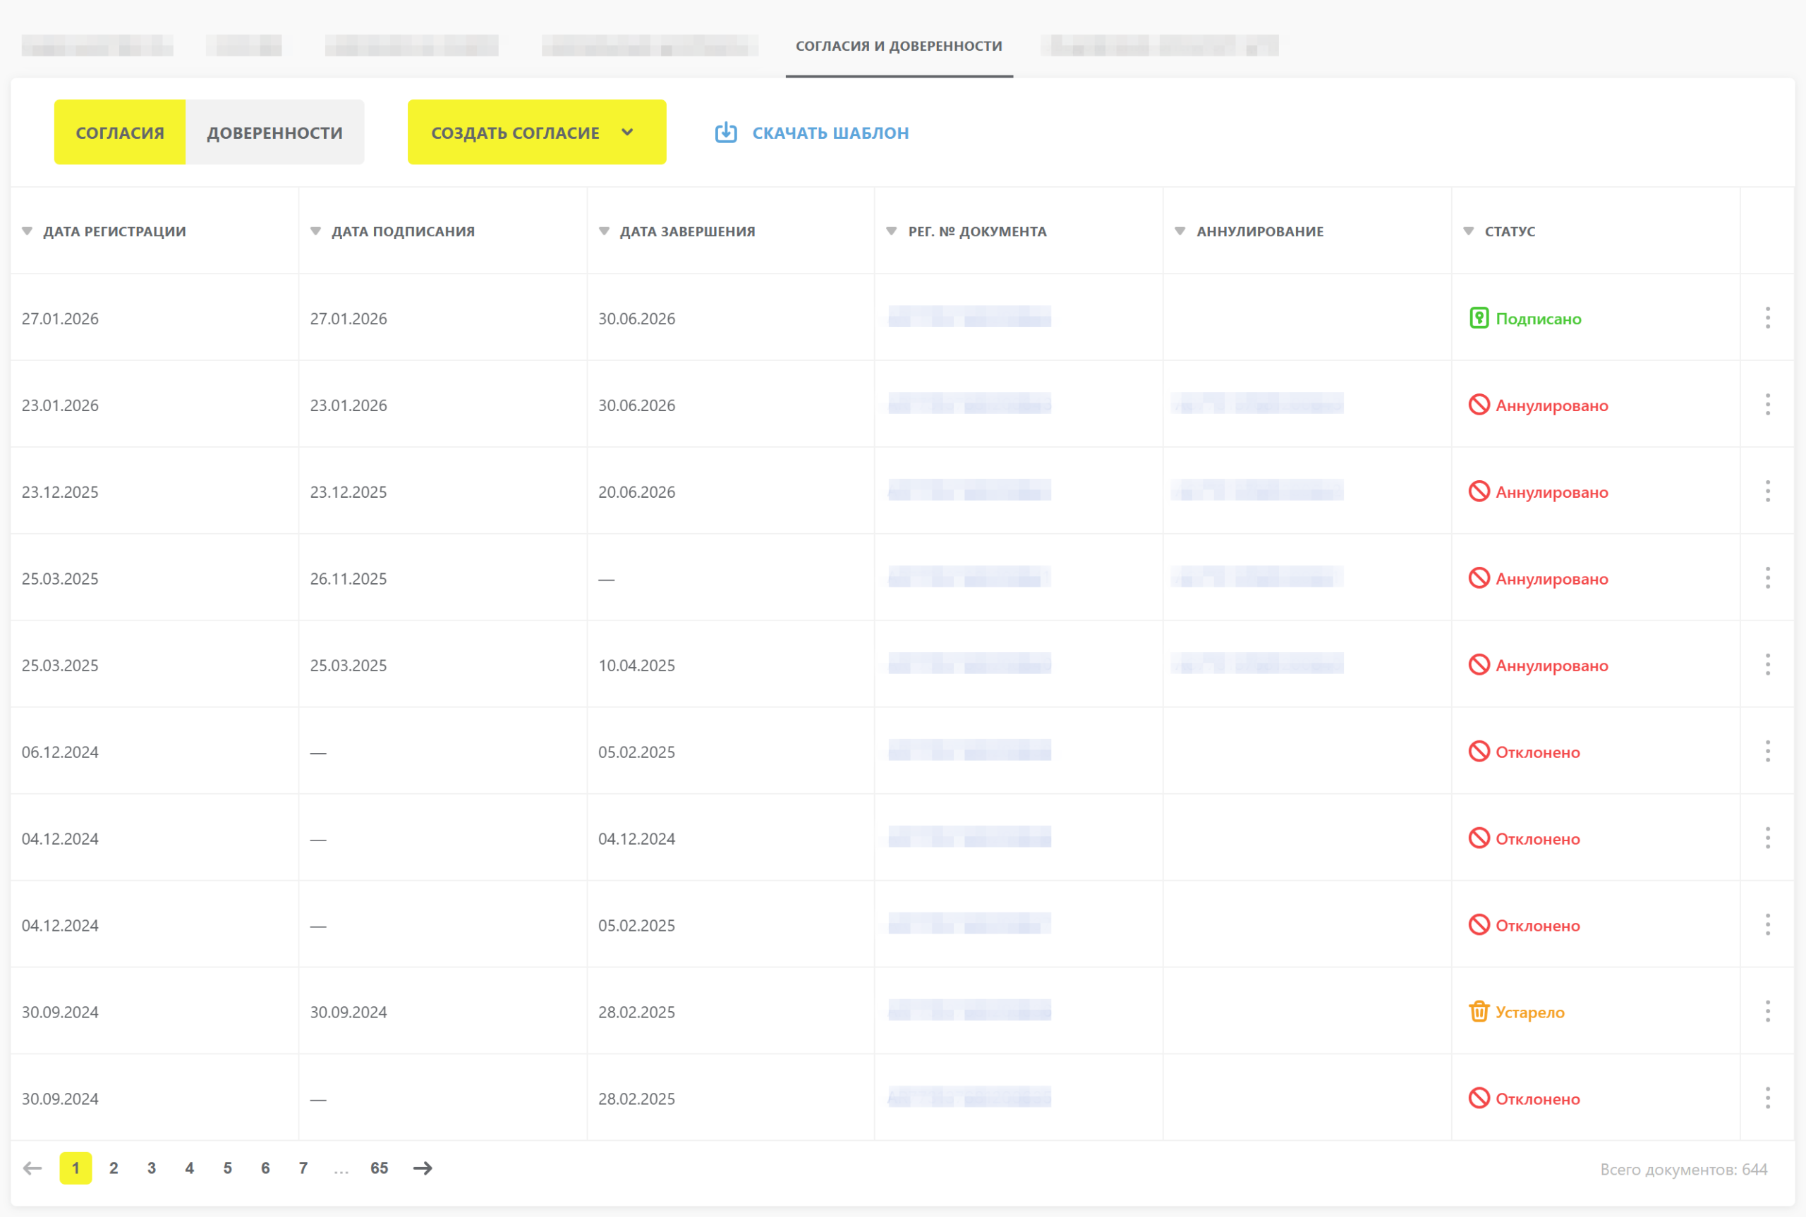Go to page 3
The image size is (1806, 1217).
click(152, 1168)
